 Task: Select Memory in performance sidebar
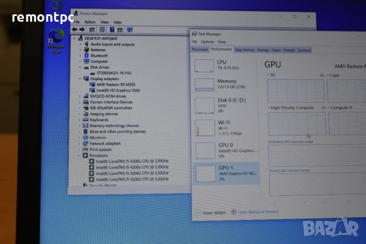click(x=225, y=84)
